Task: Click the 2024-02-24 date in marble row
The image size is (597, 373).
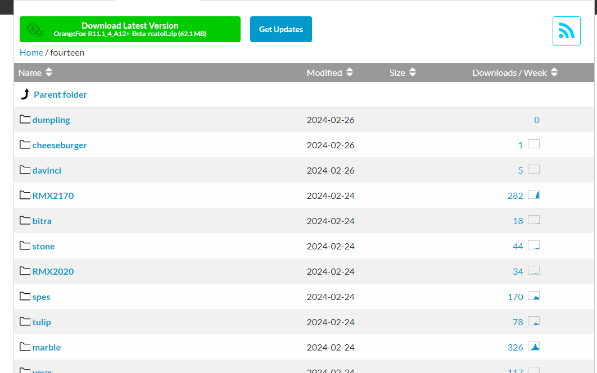Action: [x=331, y=348]
